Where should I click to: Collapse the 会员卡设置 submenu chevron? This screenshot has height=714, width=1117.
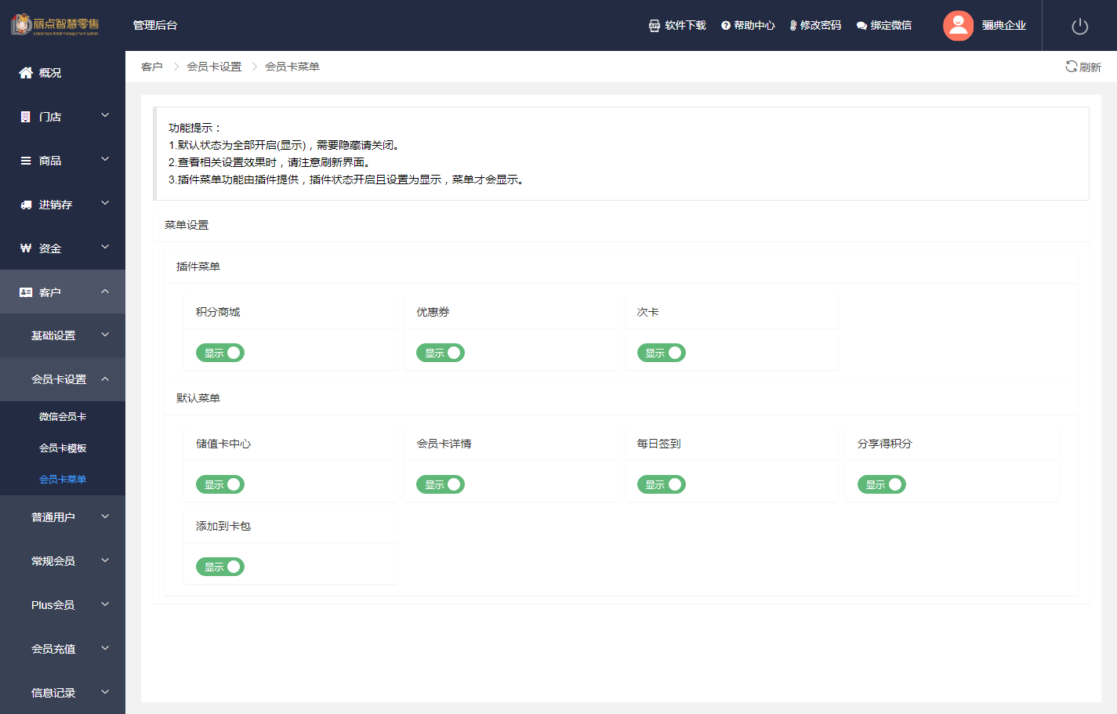tap(105, 379)
